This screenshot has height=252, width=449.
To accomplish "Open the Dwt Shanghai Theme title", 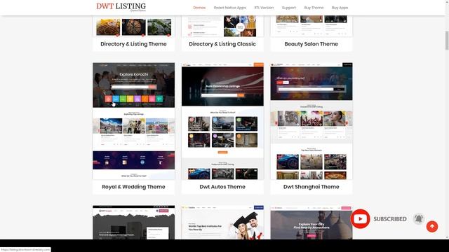I will [x=311, y=187].
